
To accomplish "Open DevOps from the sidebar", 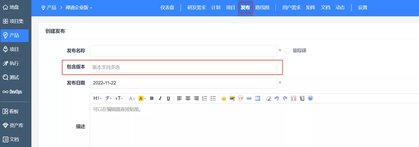I will point(12,92).
